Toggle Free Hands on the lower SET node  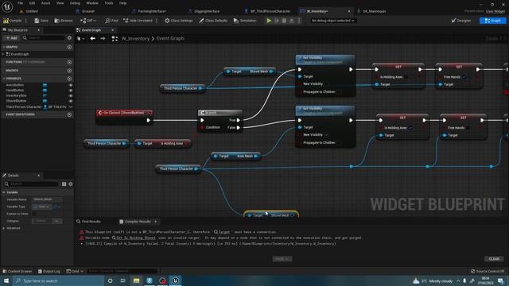click(468, 128)
